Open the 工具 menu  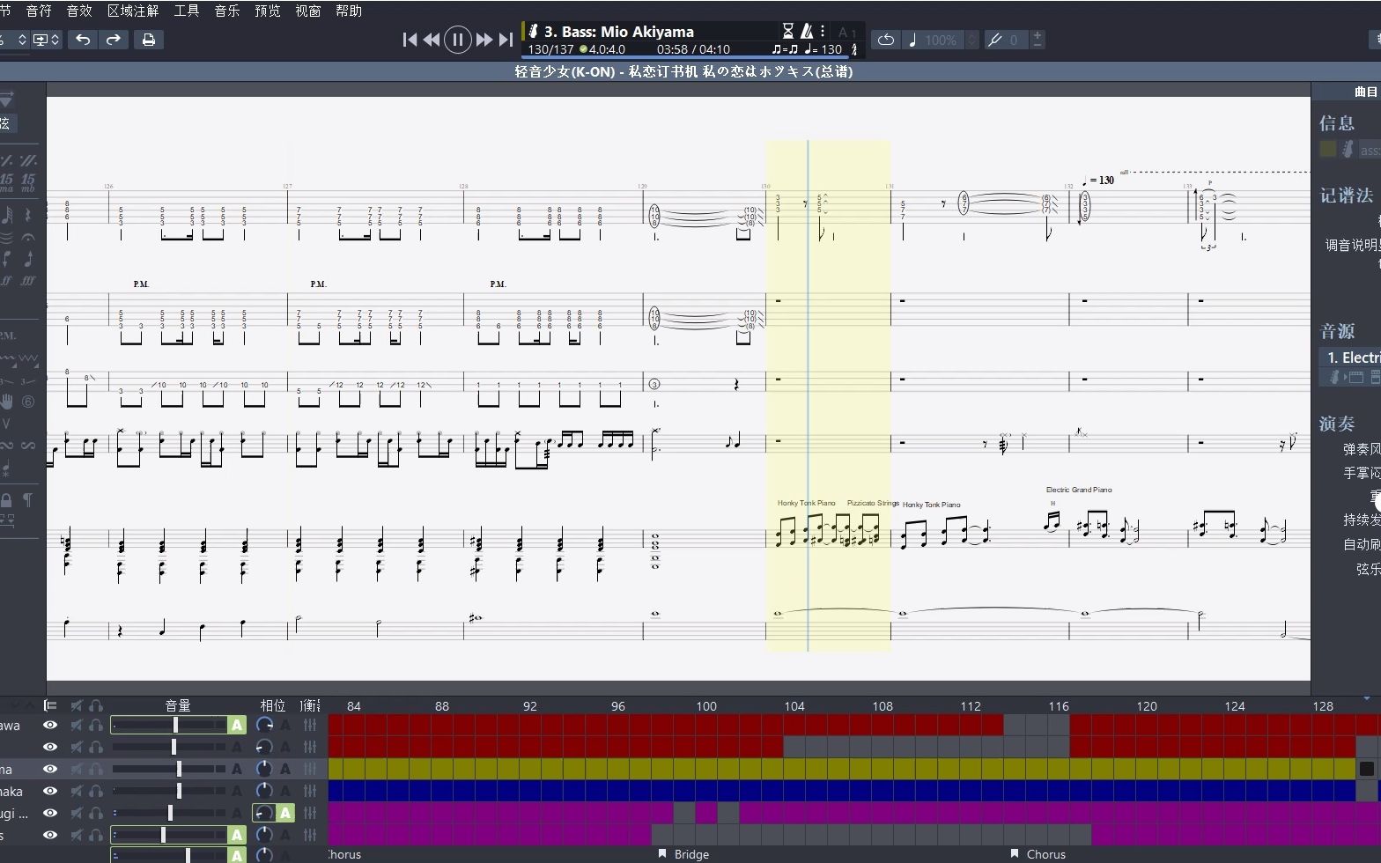(187, 11)
